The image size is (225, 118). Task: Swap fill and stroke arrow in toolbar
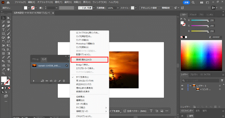point(9,77)
